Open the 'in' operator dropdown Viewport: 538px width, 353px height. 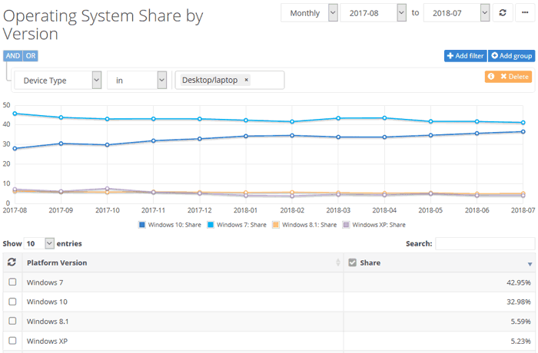[137, 81]
